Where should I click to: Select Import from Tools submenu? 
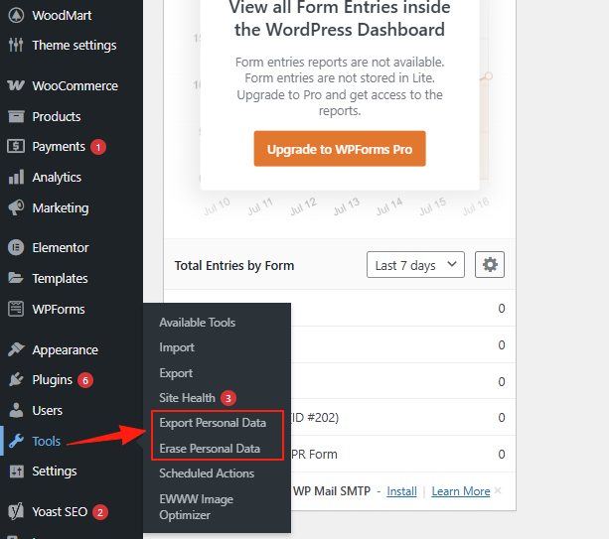click(x=177, y=347)
